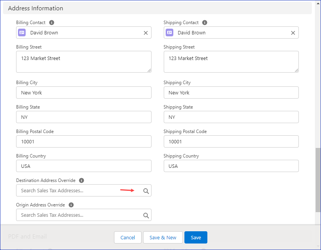Open Destination Address Override help icon
This screenshot has width=321, height=250.
(x=81, y=180)
